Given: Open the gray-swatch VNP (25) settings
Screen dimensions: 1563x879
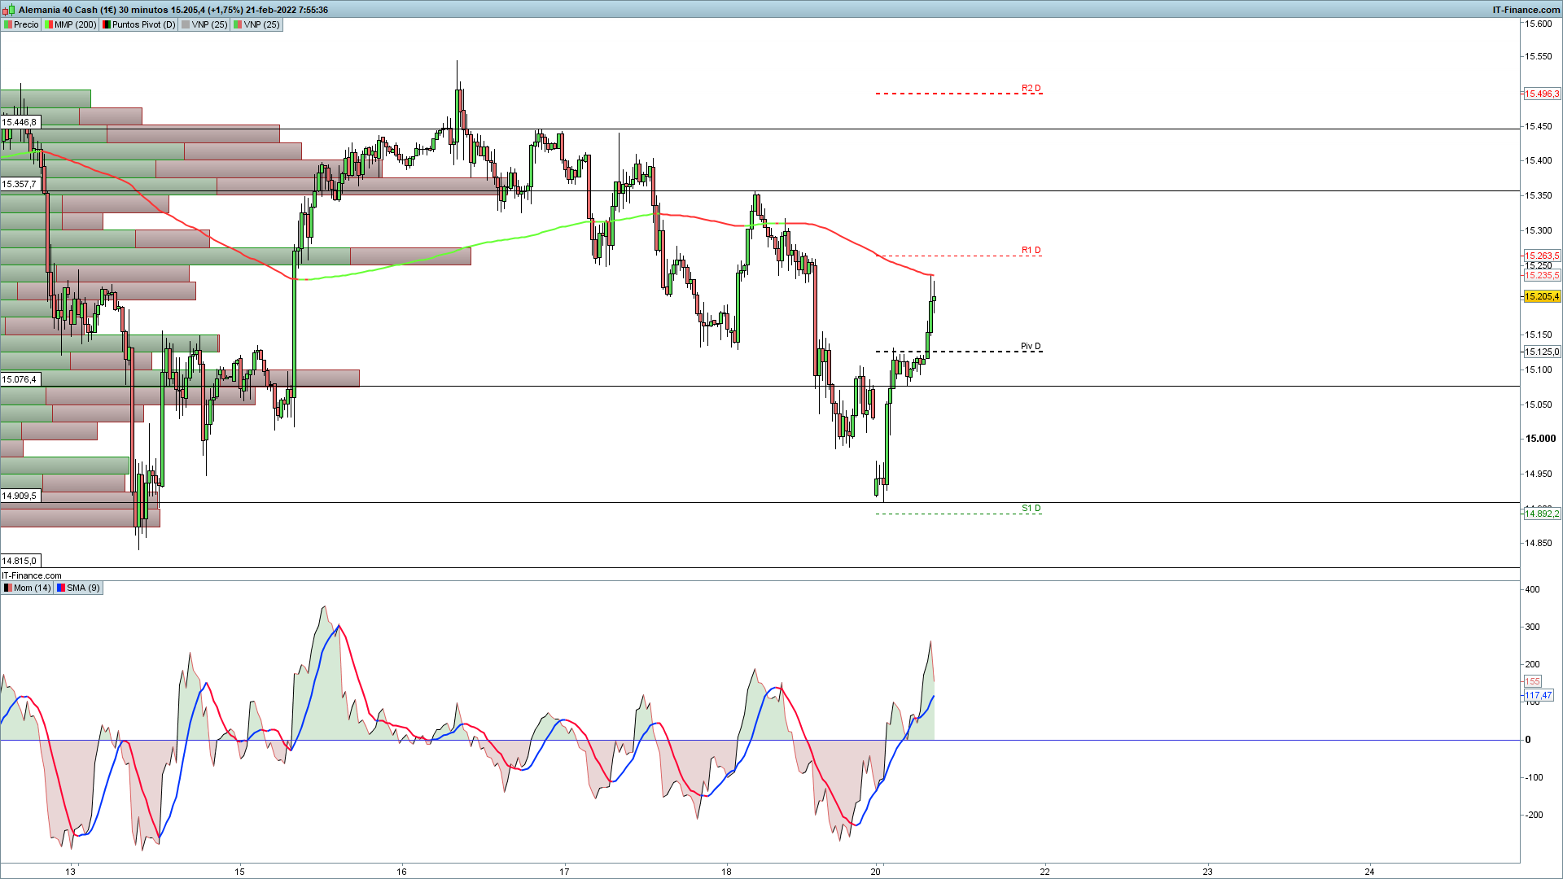Looking at the screenshot, I should (204, 24).
